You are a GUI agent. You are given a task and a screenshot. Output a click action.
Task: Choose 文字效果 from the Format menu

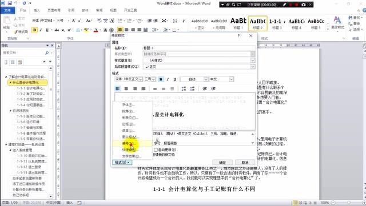coord(133,156)
